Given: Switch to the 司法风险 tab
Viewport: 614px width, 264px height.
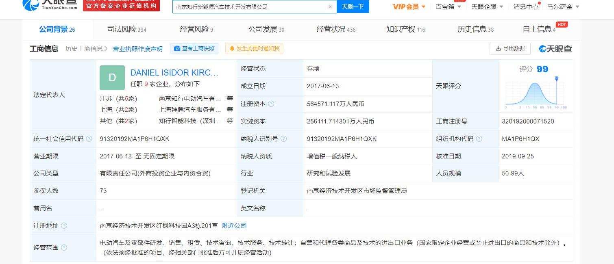Looking at the screenshot, I should pos(126,29).
